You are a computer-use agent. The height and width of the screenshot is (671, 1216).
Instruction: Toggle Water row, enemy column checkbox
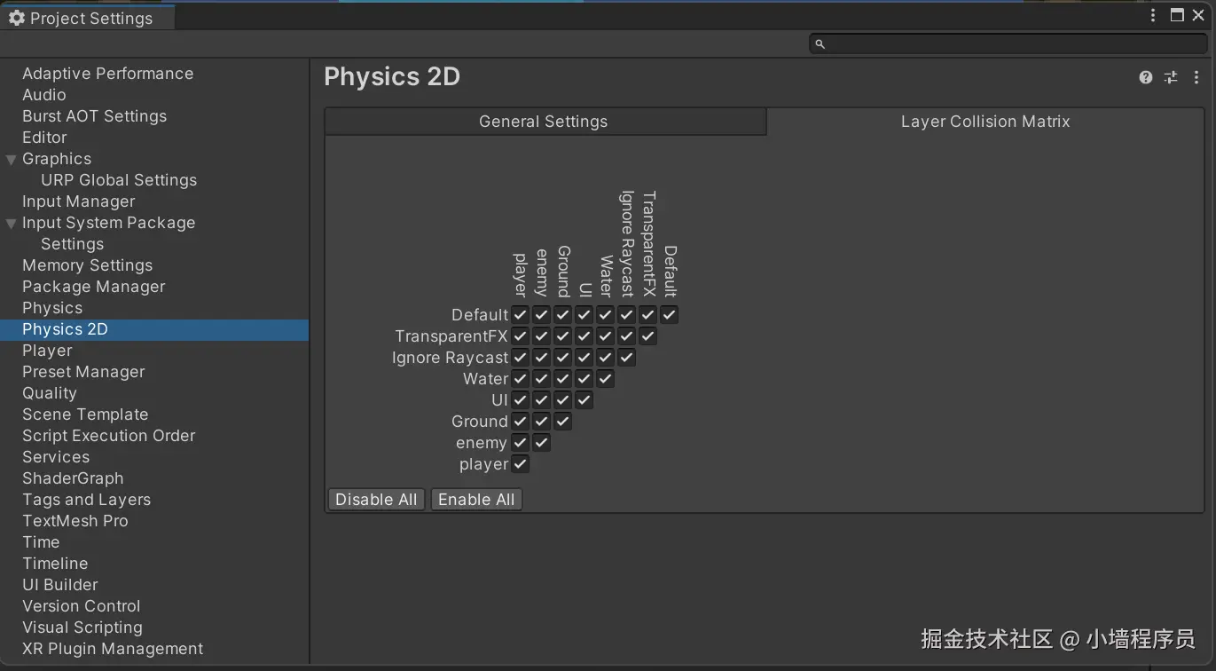(x=542, y=379)
